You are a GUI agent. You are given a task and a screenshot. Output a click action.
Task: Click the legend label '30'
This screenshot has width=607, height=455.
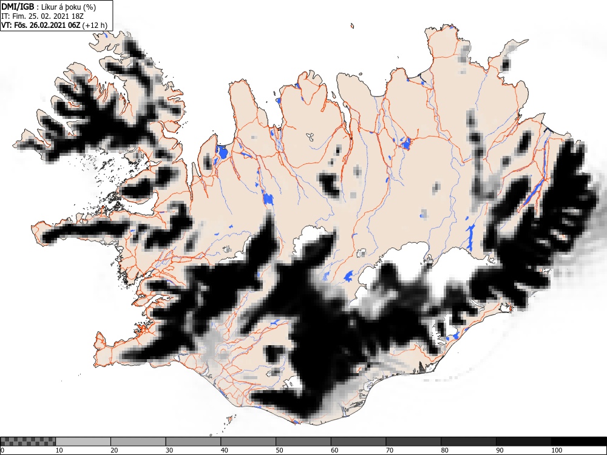tap(169, 450)
